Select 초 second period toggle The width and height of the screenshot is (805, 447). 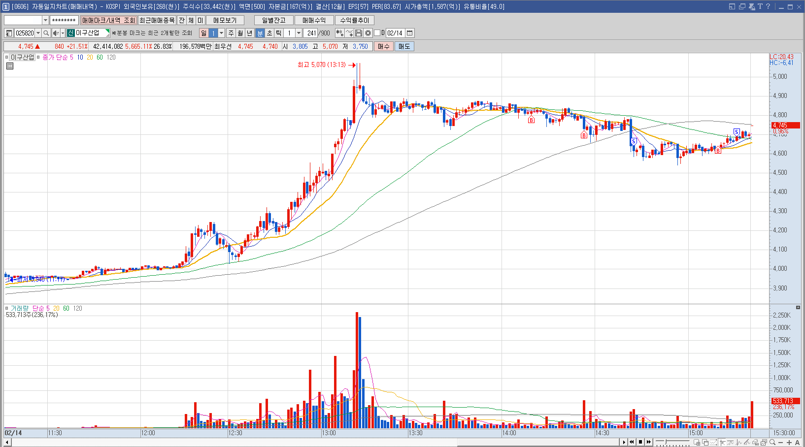coord(269,33)
